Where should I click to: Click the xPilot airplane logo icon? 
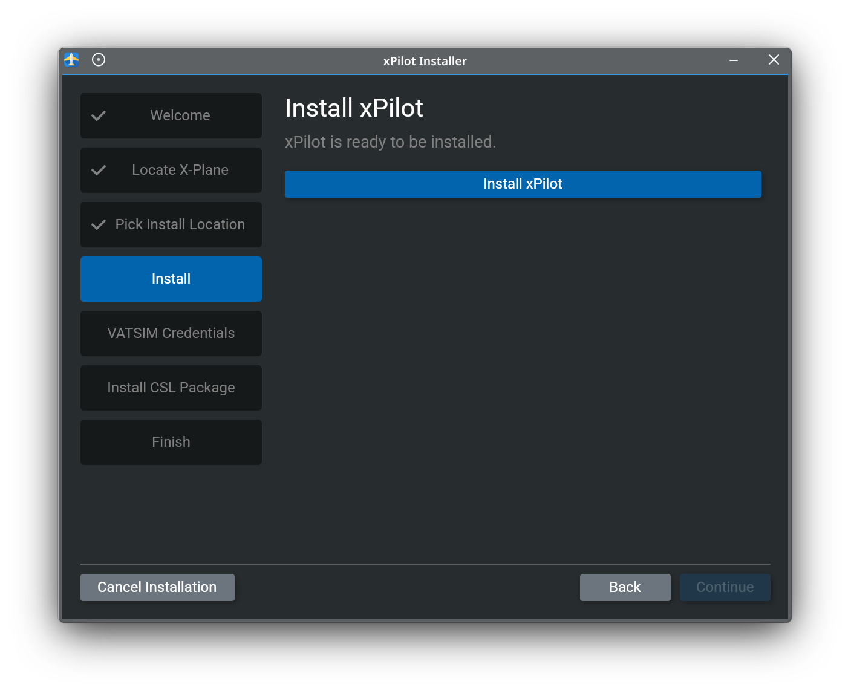pyautogui.click(x=71, y=60)
